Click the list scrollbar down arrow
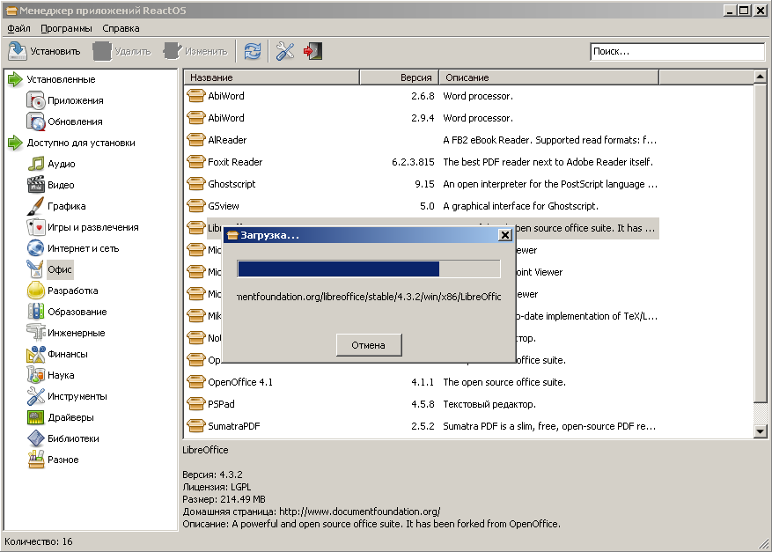Image resolution: width=772 pixels, height=552 pixels. pos(760,431)
